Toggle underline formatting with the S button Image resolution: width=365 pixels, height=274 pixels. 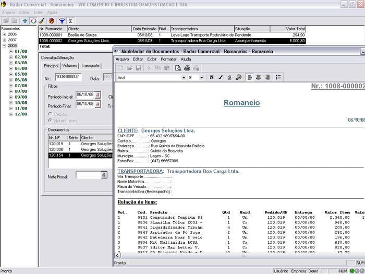click(229, 77)
